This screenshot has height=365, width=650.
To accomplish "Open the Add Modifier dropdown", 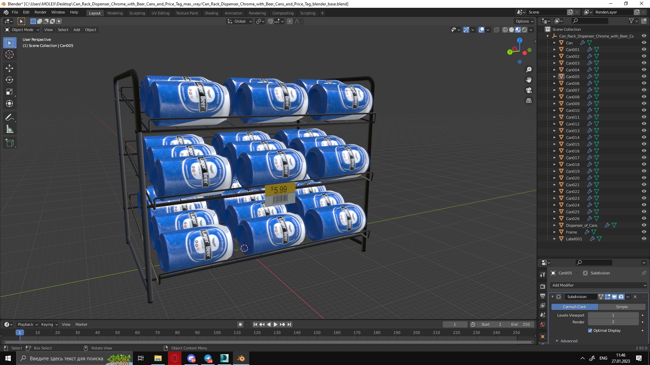I will 599,285.
